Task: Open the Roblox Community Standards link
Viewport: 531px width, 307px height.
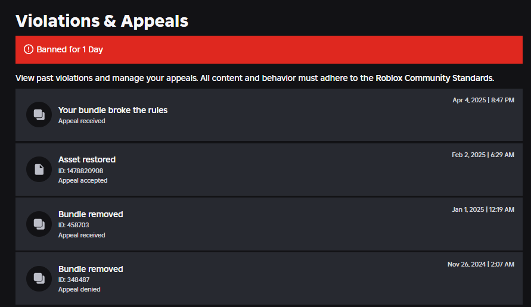Action: click(x=434, y=78)
